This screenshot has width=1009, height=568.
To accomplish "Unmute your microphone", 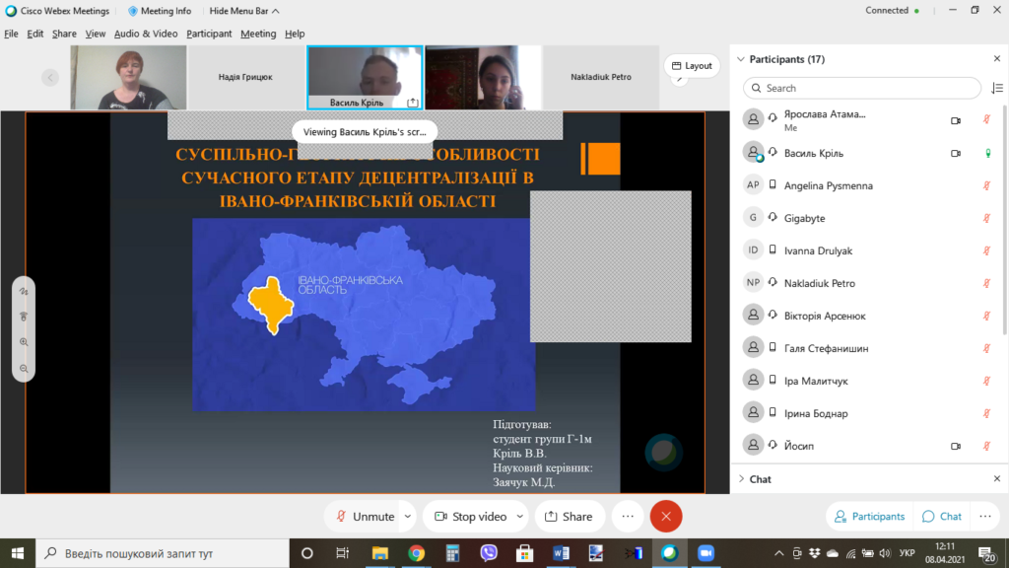I will click(365, 516).
